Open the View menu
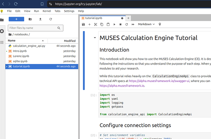The image size is (211, 139). point(27,11)
